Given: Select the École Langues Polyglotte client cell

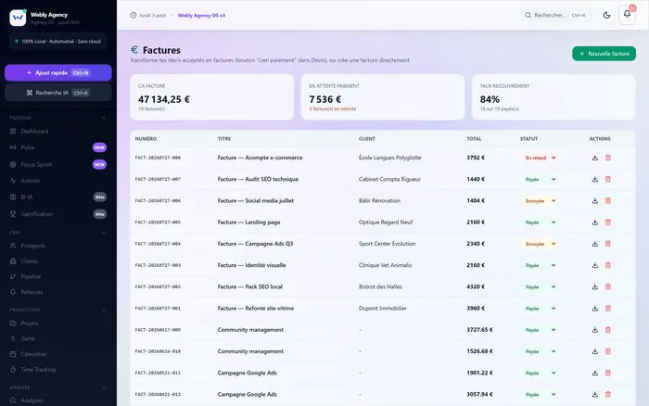Looking at the screenshot, I should pyautogui.click(x=390, y=158).
